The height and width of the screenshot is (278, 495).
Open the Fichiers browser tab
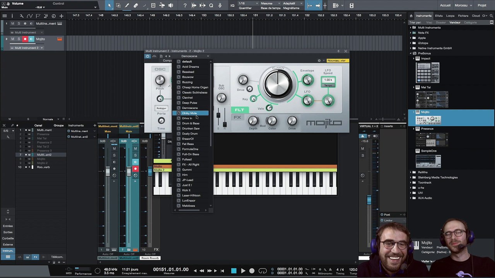point(463,16)
